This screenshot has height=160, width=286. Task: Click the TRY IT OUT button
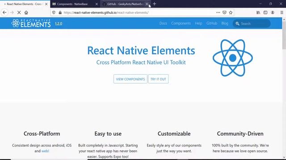click(158, 79)
